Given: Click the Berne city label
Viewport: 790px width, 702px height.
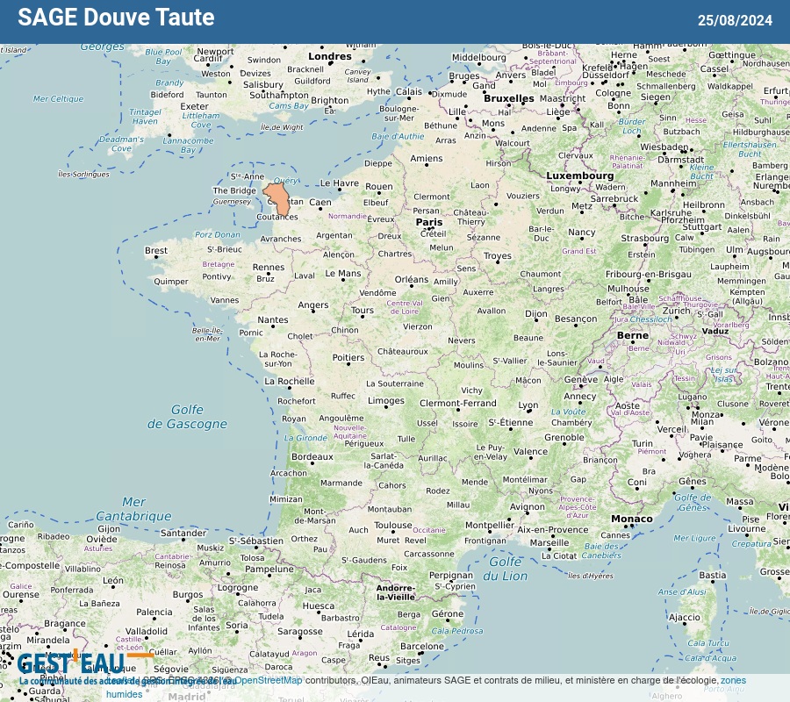Looking at the screenshot, I should (x=633, y=335).
